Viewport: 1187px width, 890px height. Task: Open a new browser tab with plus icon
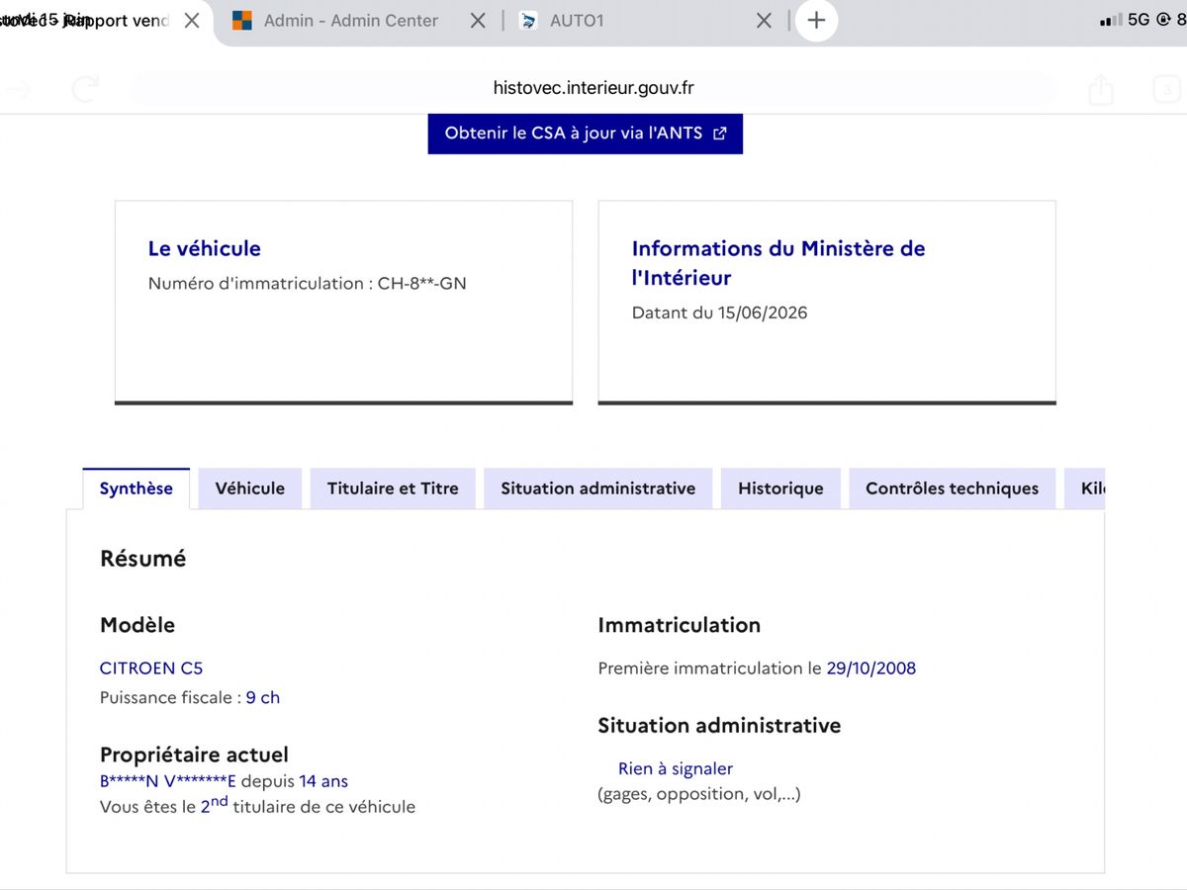(815, 21)
